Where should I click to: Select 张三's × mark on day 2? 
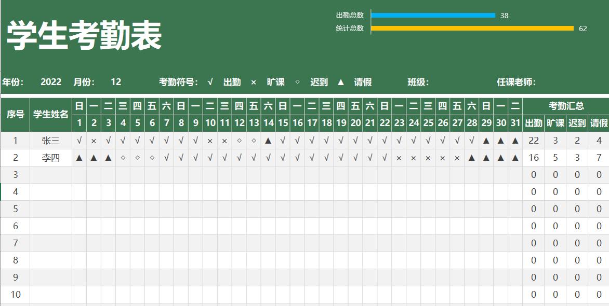point(94,141)
